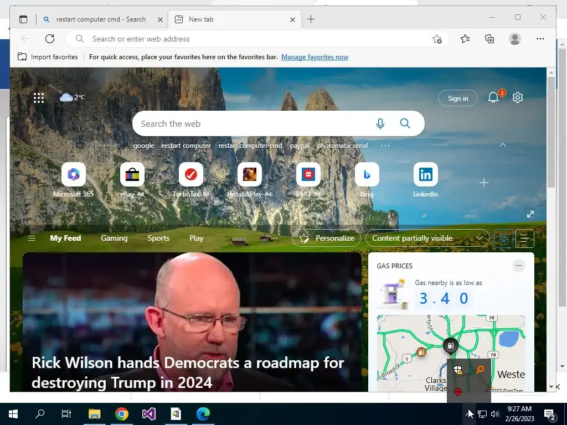This screenshot has height=425, width=567.
Task: Show more recent searches ellipsis
Action: [x=385, y=146]
